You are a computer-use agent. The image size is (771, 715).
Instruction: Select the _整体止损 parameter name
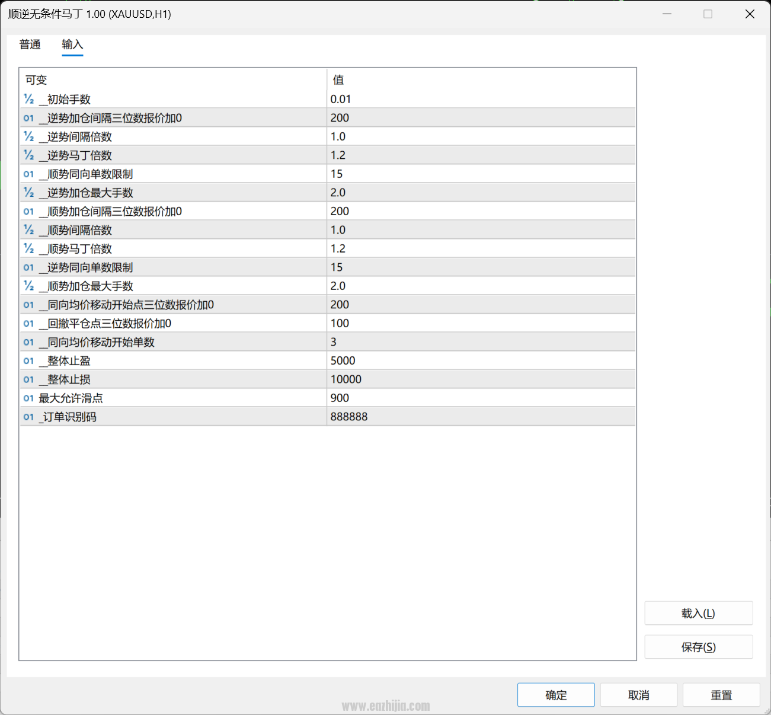coord(65,379)
